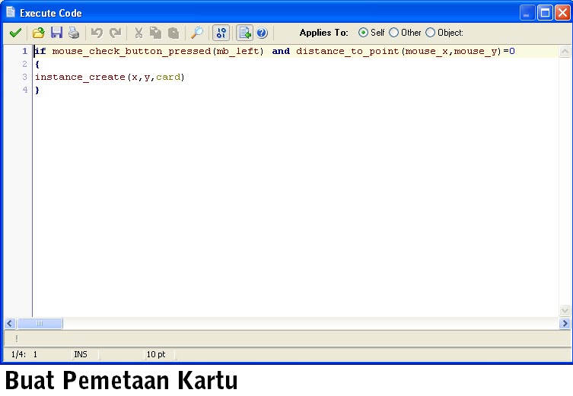Close the Execute Code window
The width and height of the screenshot is (573, 396).
(562, 13)
